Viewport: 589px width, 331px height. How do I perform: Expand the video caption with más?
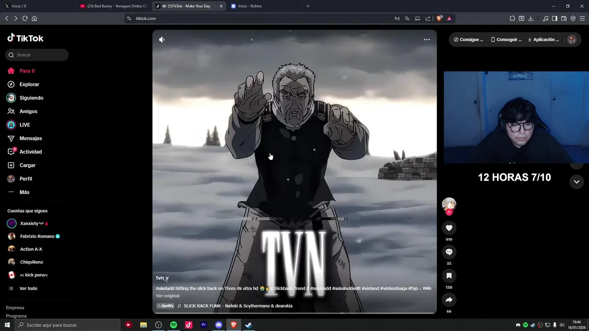click(x=427, y=288)
